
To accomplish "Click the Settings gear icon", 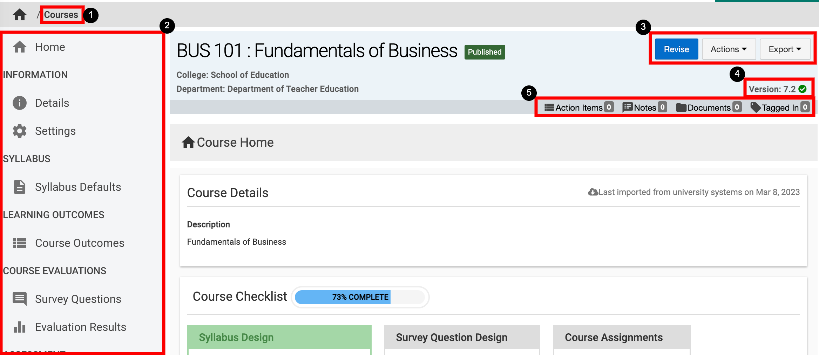I will pyautogui.click(x=20, y=131).
